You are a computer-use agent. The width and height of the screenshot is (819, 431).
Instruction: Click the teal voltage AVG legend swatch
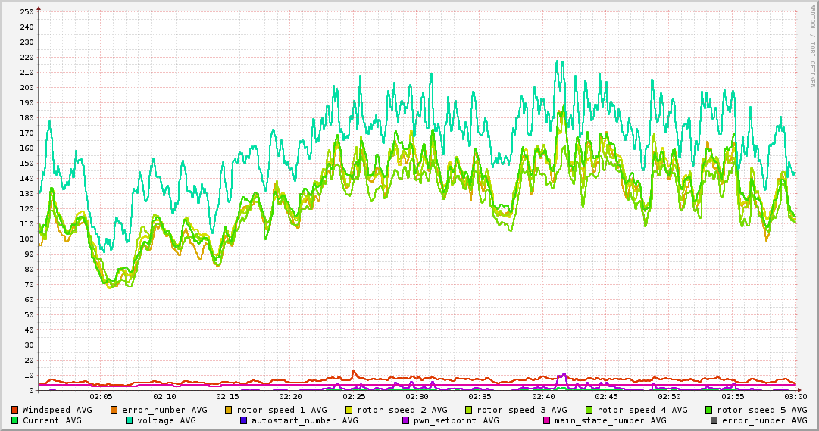[x=129, y=420]
